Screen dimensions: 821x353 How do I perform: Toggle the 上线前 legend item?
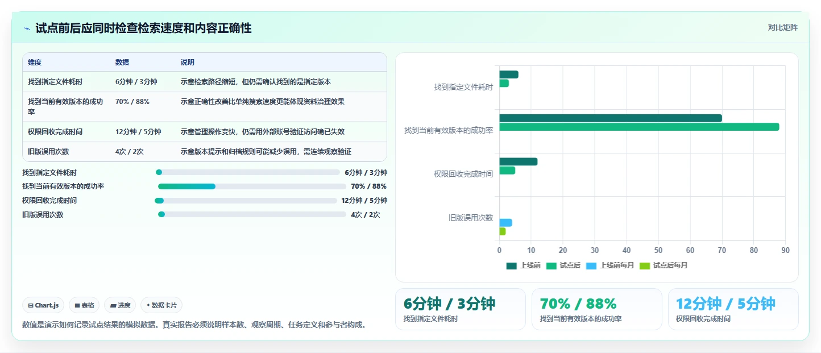coord(523,265)
